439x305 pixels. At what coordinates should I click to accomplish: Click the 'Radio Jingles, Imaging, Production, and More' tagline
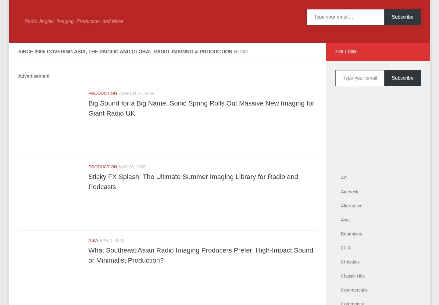point(74,21)
